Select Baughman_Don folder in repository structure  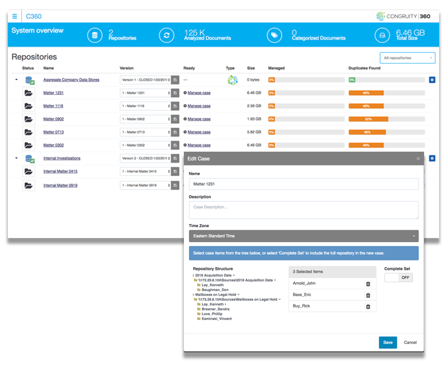pyautogui.click(x=215, y=289)
